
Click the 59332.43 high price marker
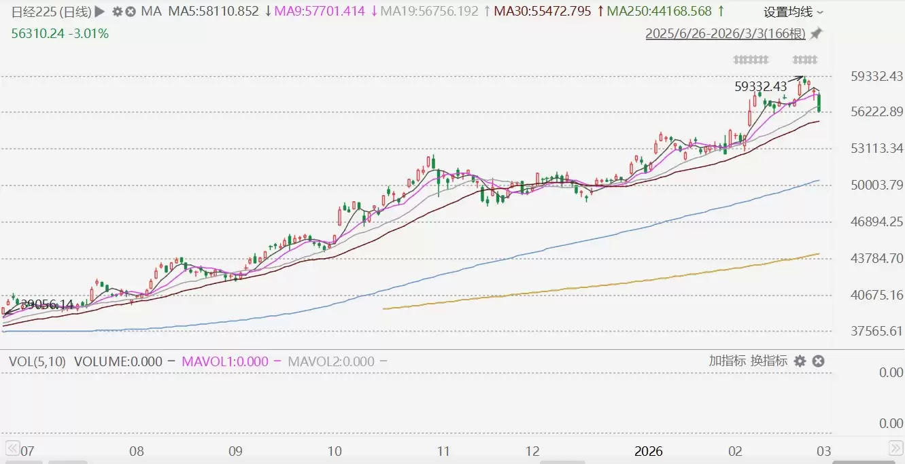click(x=760, y=86)
